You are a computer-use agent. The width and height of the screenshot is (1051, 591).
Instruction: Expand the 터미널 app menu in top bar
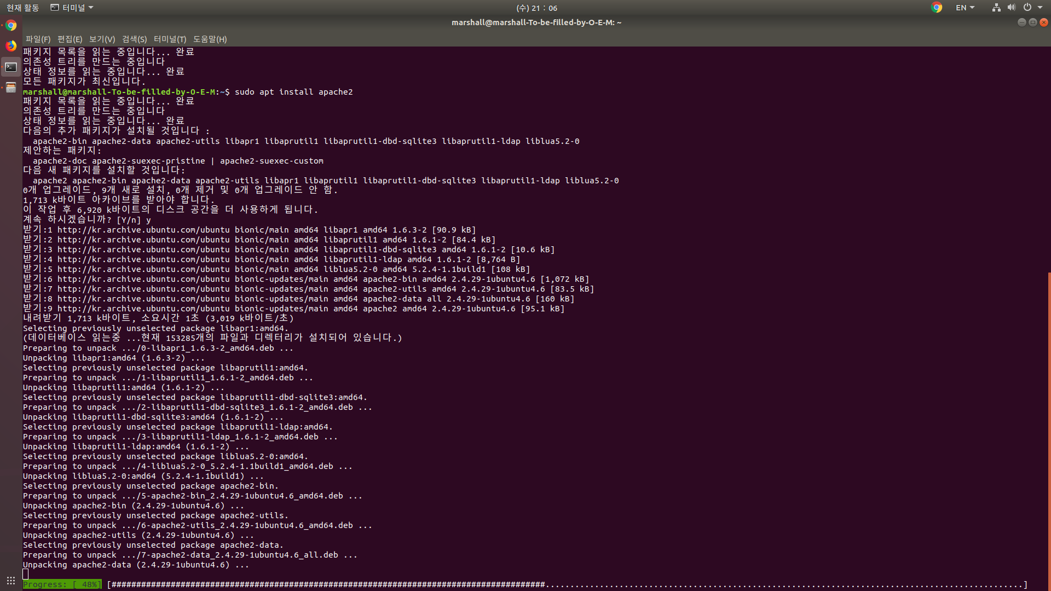point(72,8)
